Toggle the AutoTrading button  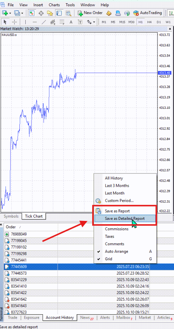tap(148, 13)
